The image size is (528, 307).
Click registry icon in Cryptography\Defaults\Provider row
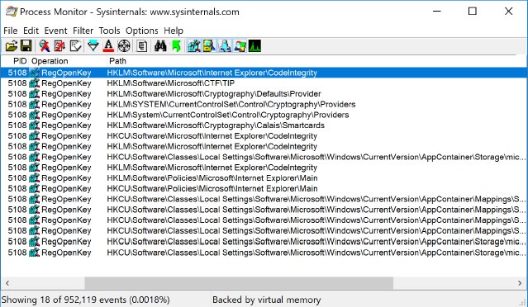[34, 94]
